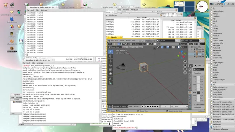
Task: Uncheck the Collection checkbox in outliner
Action: [195, 49]
